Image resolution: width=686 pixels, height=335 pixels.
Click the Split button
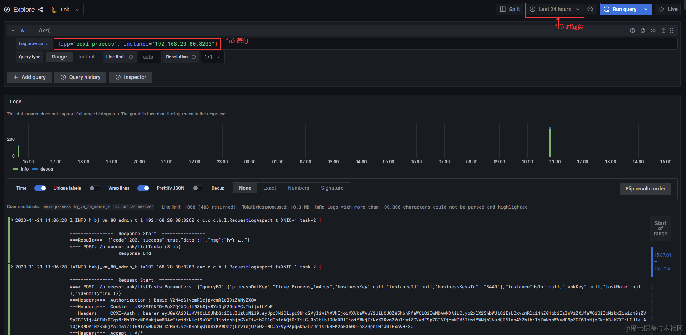510,10
